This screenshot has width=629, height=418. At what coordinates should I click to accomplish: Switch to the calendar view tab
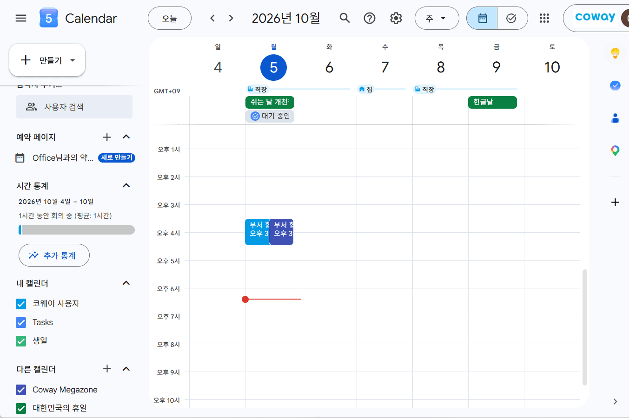[482, 18]
